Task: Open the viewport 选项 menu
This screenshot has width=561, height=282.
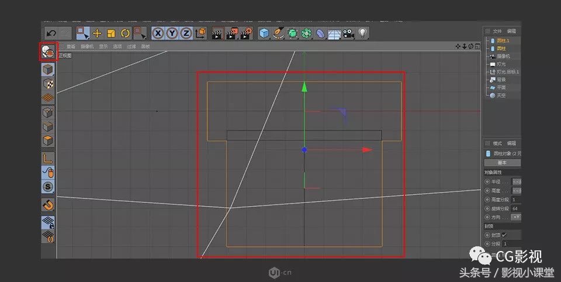Action: [117, 47]
